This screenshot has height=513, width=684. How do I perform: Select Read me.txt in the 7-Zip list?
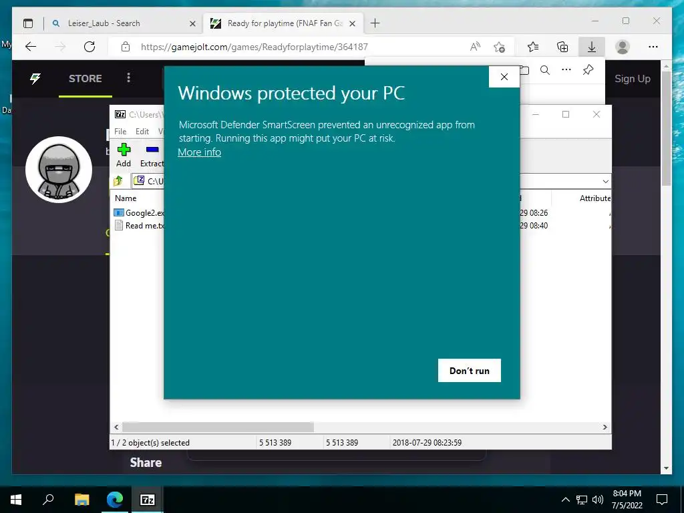(139, 226)
